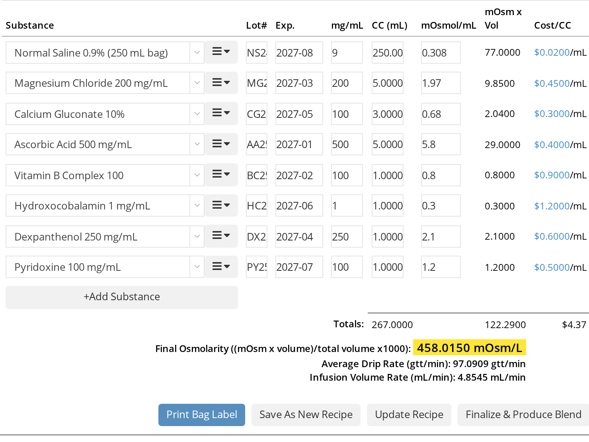Click the Update Recipe button
Screen dimensions: 589x442
click(x=409, y=415)
